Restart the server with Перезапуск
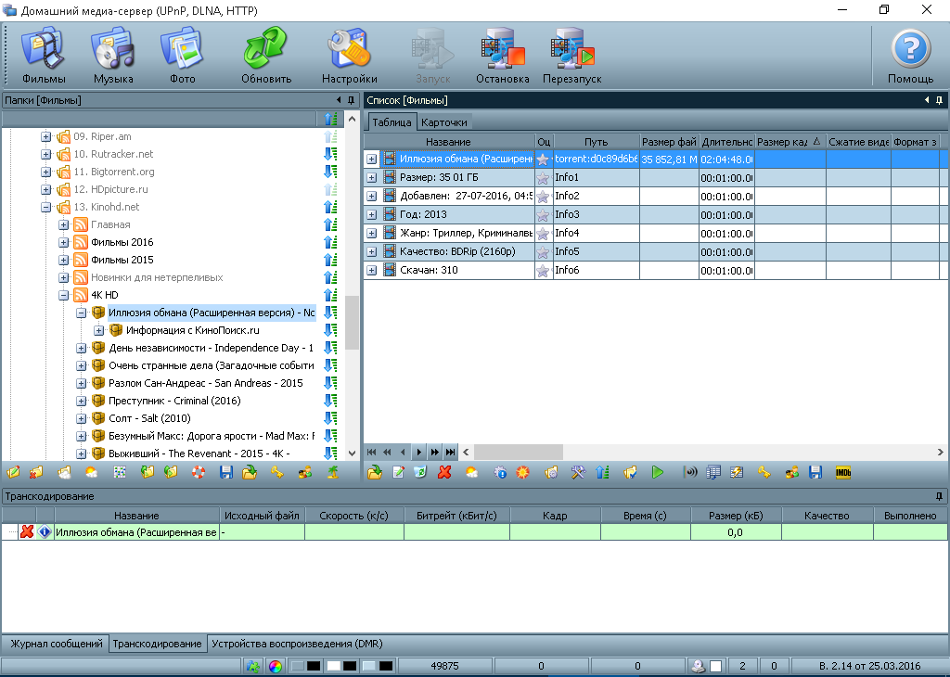Viewport: 950px width, 677px height. [x=571, y=56]
